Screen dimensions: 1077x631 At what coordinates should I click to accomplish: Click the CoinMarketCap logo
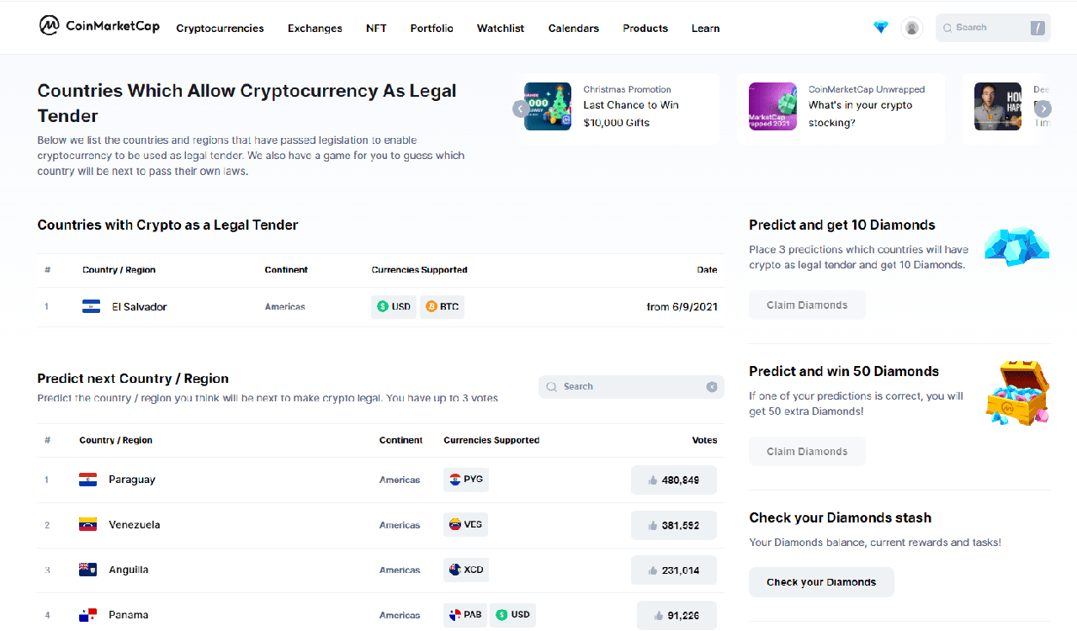99,26
